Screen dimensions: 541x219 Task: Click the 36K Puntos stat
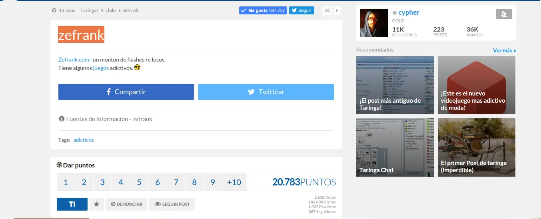click(x=475, y=32)
